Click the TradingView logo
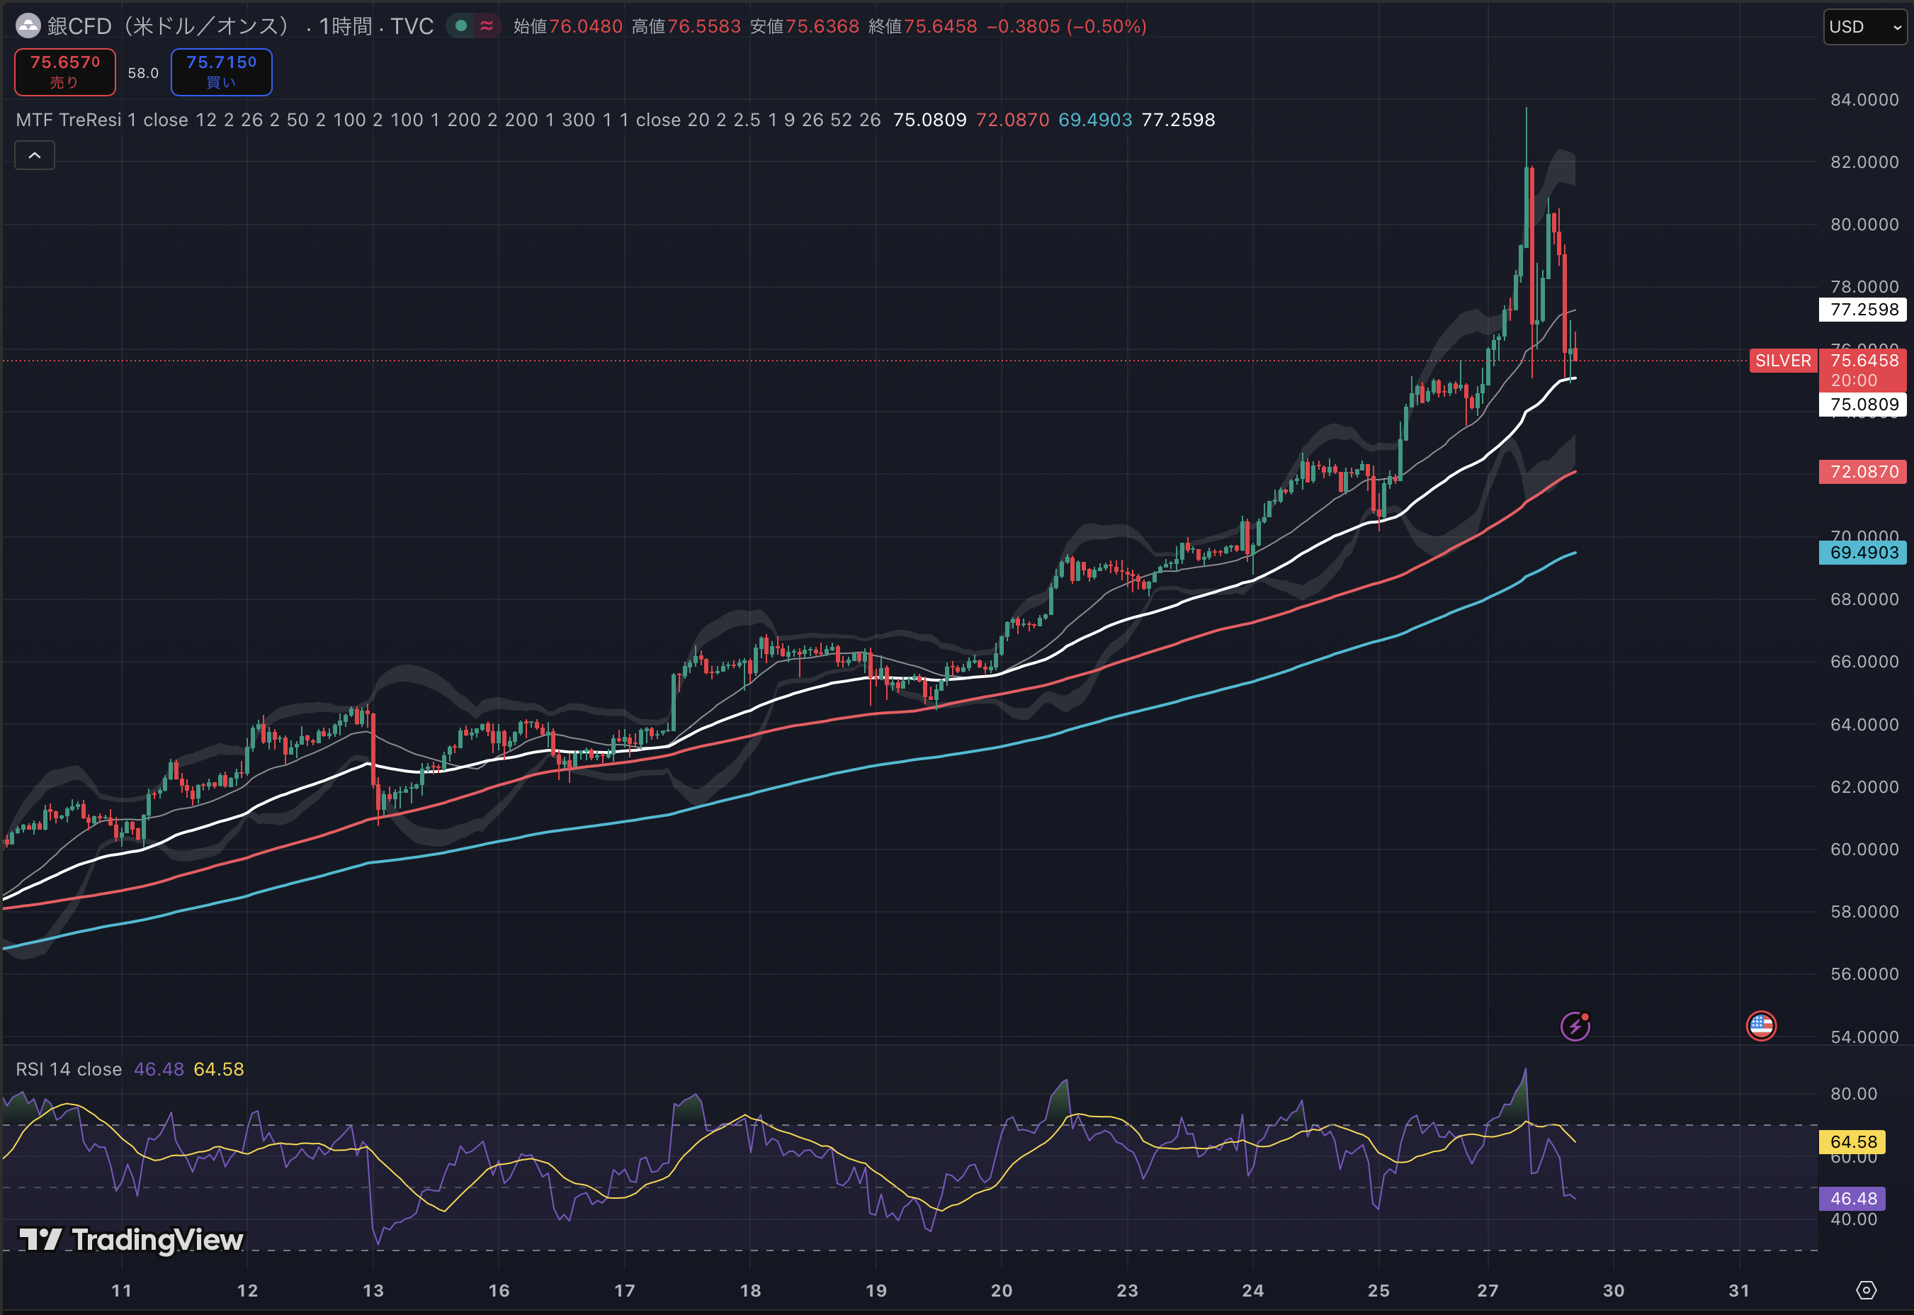 pos(132,1239)
